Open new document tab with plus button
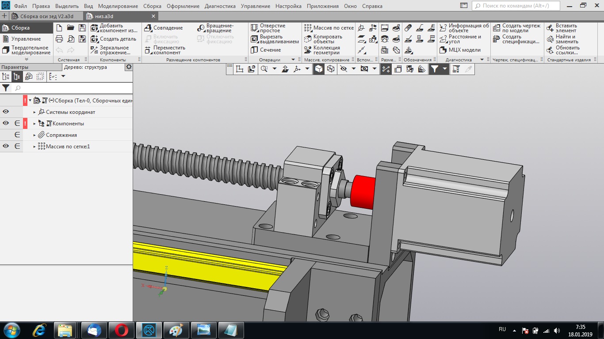 click(5, 16)
